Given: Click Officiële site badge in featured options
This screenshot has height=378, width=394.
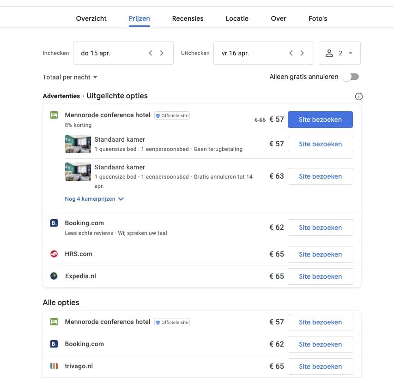Looking at the screenshot, I should (x=172, y=115).
